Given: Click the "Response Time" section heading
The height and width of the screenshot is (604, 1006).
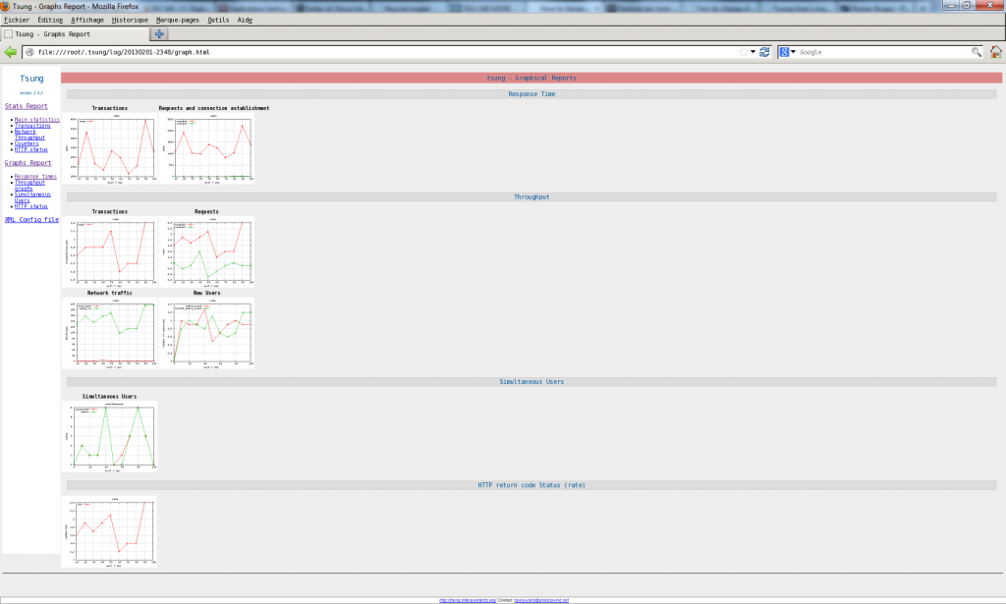Looking at the screenshot, I should (531, 93).
